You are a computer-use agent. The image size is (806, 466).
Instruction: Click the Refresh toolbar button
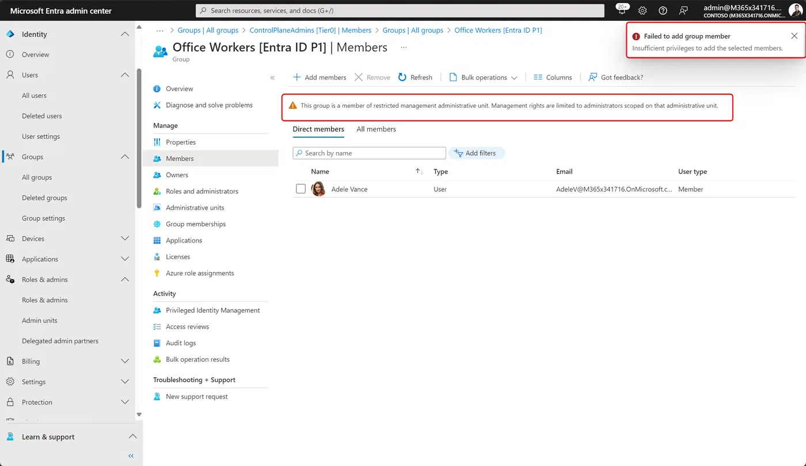point(415,77)
